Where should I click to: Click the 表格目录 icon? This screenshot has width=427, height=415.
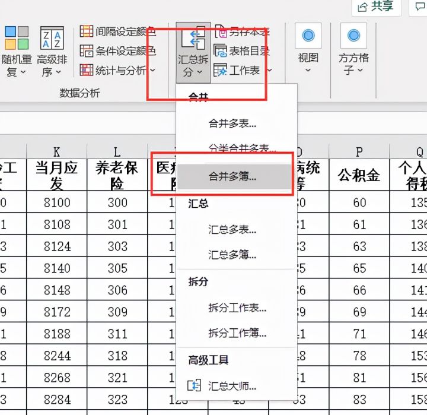pyautogui.click(x=220, y=50)
